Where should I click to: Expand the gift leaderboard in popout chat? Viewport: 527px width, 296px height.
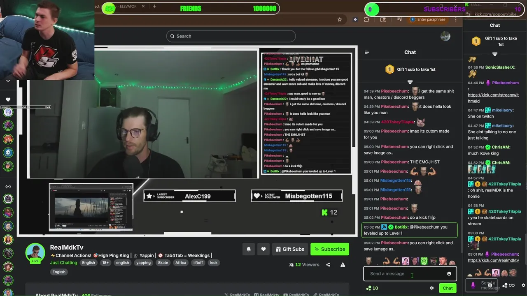click(x=495, y=54)
